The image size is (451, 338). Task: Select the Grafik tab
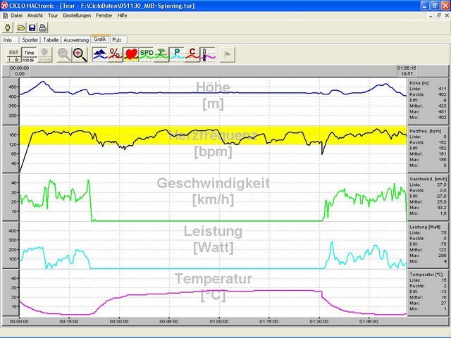tap(100, 39)
